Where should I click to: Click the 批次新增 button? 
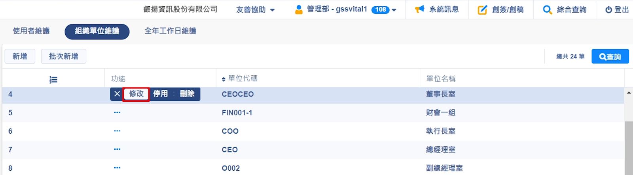click(x=63, y=56)
